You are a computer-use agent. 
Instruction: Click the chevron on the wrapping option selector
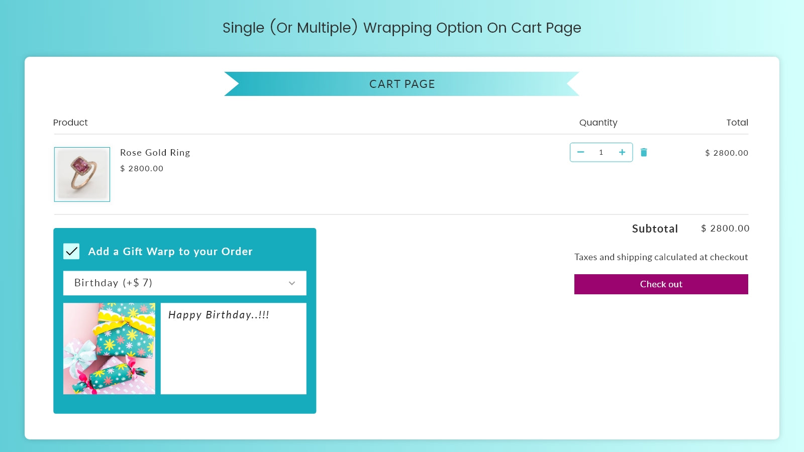[x=292, y=283]
